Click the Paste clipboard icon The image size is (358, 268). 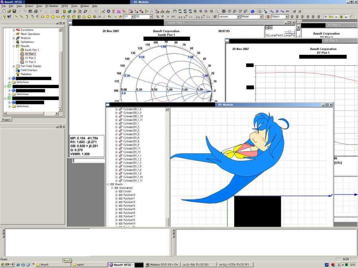(x=30, y=11)
